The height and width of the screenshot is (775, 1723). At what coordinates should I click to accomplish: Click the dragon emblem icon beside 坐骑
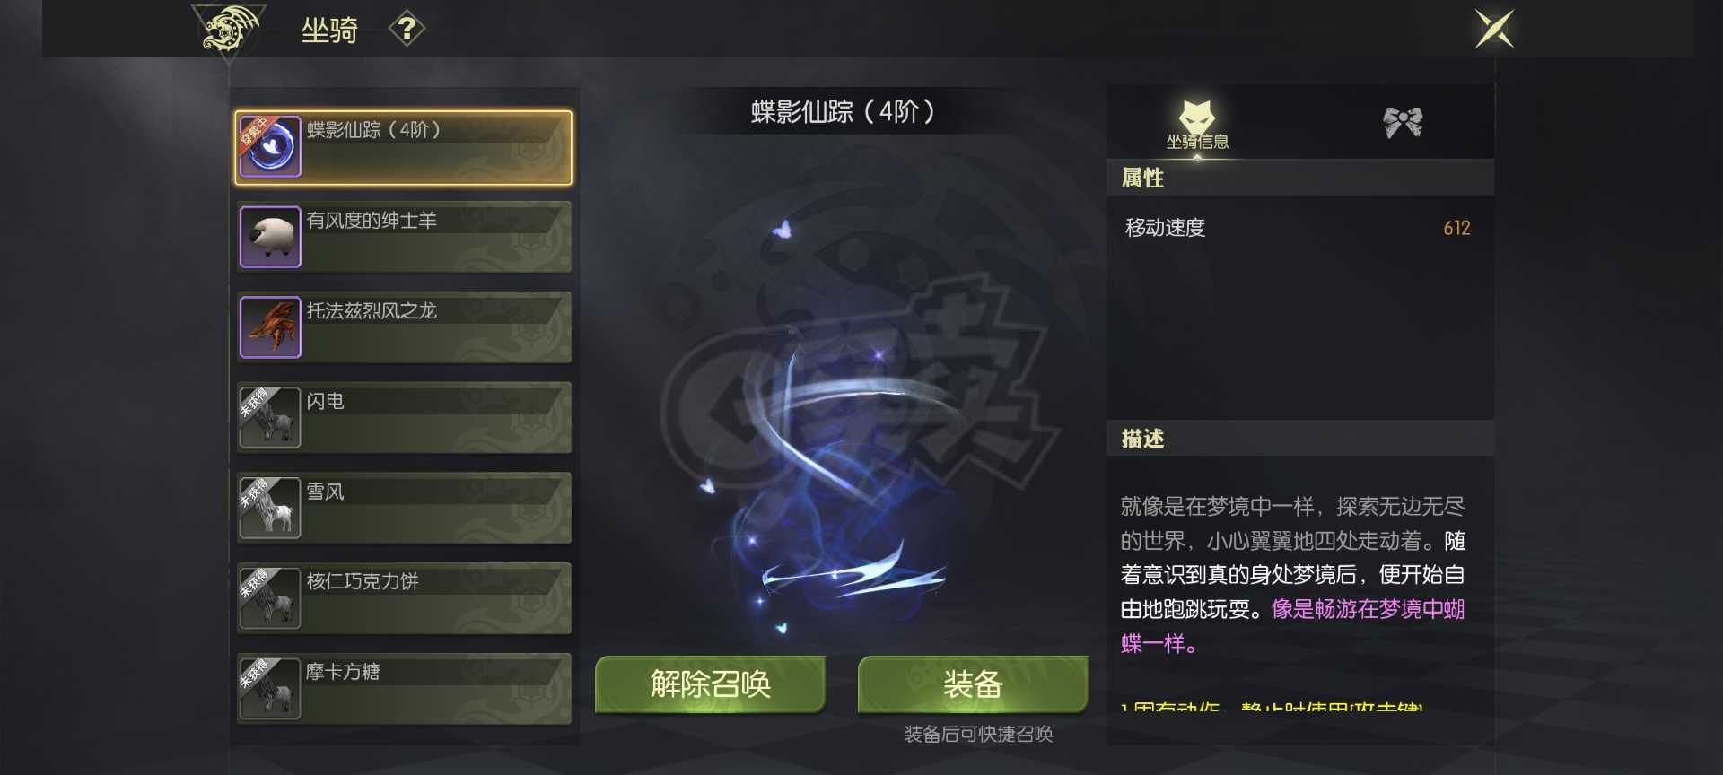(230, 30)
